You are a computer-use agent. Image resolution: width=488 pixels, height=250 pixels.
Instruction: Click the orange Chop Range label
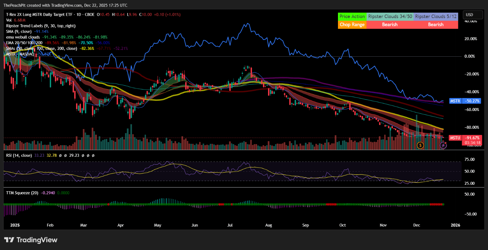[x=352, y=25]
